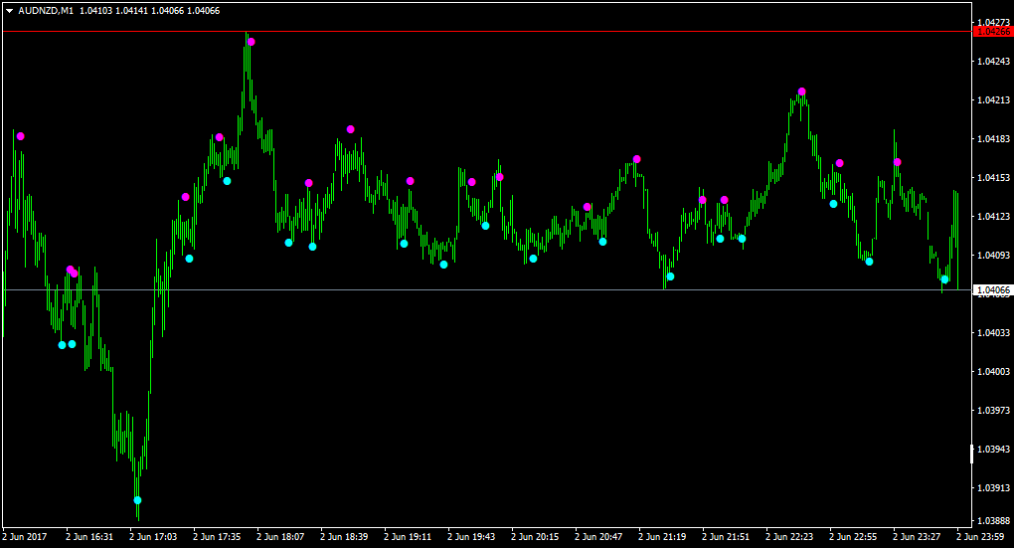Click the time label 2 Jun 2017

click(x=25, y=537)
